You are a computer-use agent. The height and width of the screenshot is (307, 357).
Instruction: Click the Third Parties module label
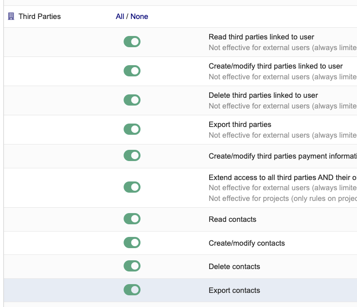[39, 17]
